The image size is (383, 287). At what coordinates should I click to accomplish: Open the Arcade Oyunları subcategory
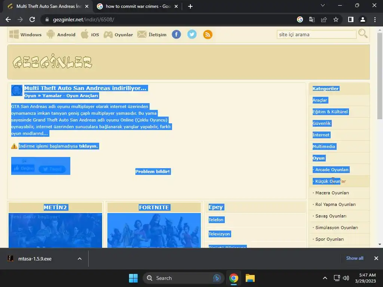[x=332, y=170]
